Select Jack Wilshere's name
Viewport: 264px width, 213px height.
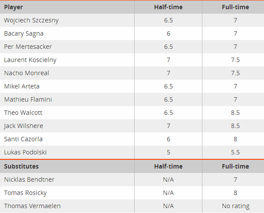tap(23, 126)
